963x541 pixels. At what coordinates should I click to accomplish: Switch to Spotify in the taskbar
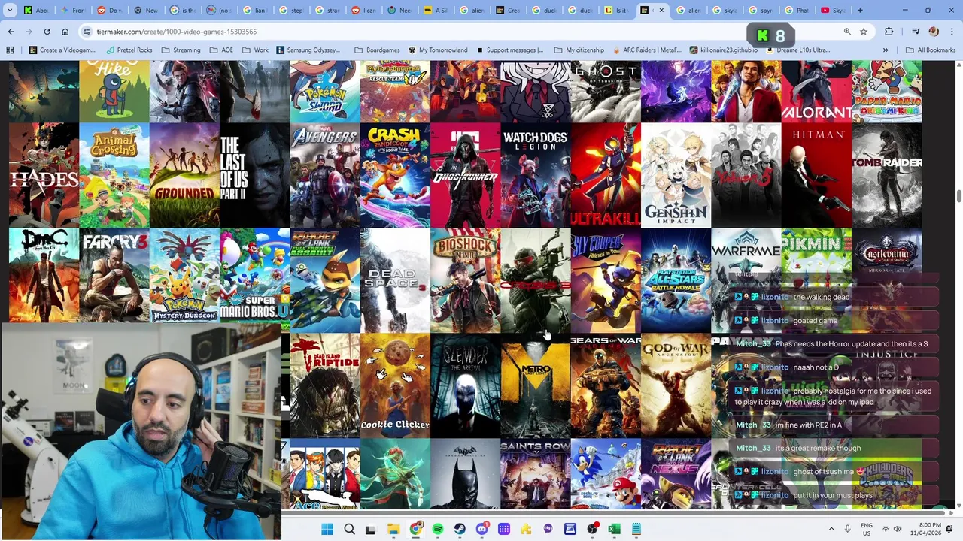click(438, 530)
